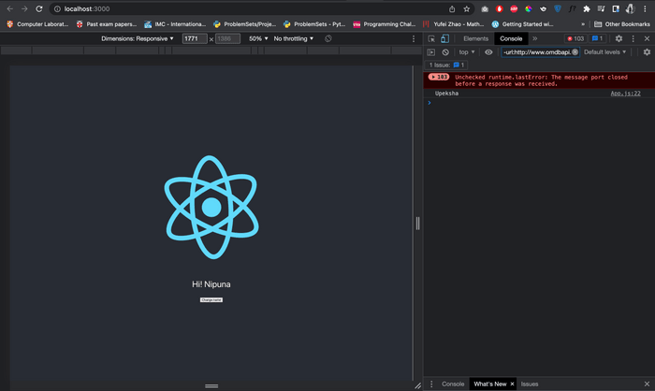Open the Programming Chal... bookmark
This screenshot has width=655, height=391.
[x=385, y=24]
